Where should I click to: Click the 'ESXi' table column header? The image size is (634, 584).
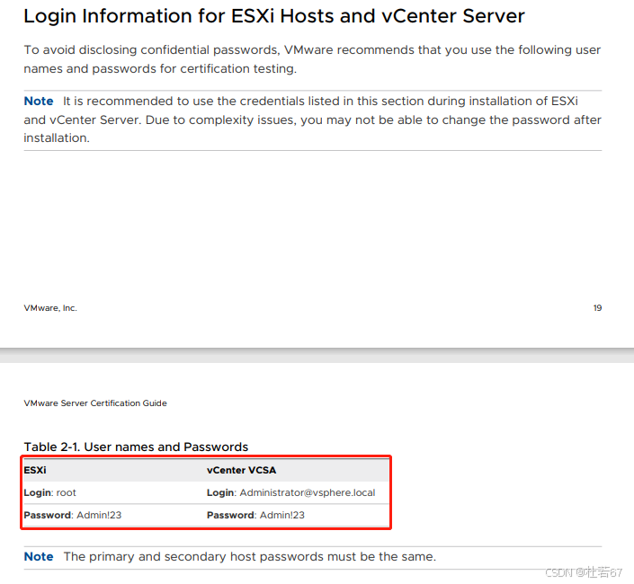click(35, 470)
